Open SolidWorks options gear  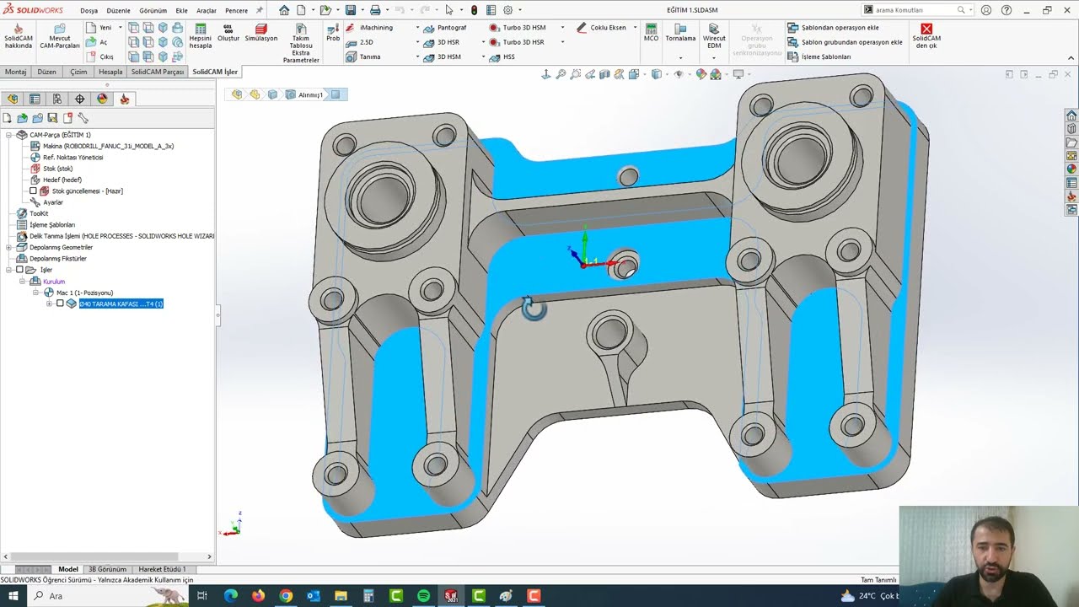tap(507, 10)
